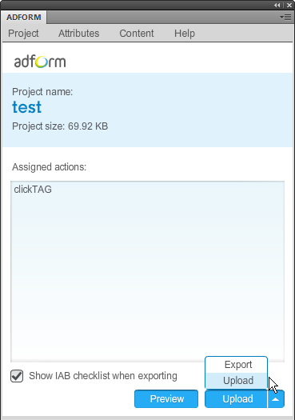Choose Export from the popup list
This screenshot has height=420, width=295.
237,365
